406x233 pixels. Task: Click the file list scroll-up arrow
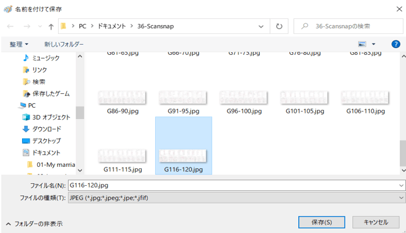click(x=403, y=56)
